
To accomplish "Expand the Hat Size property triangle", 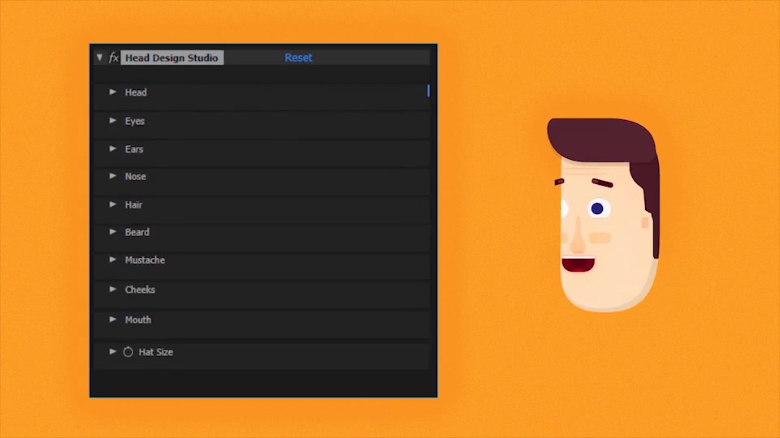I will click(113, 351).
